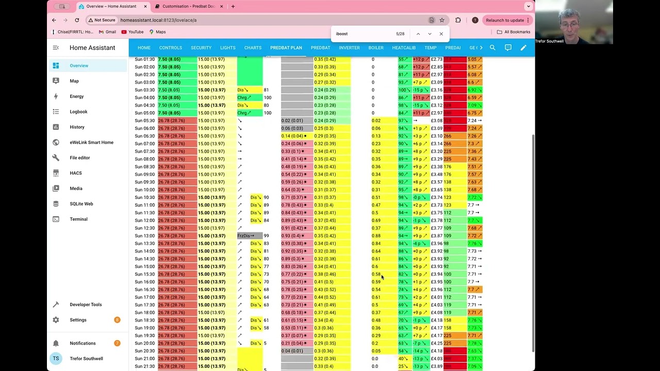Click the eWeLink globe icon
Screen dimensions: 660x371
tap(56, 142)
